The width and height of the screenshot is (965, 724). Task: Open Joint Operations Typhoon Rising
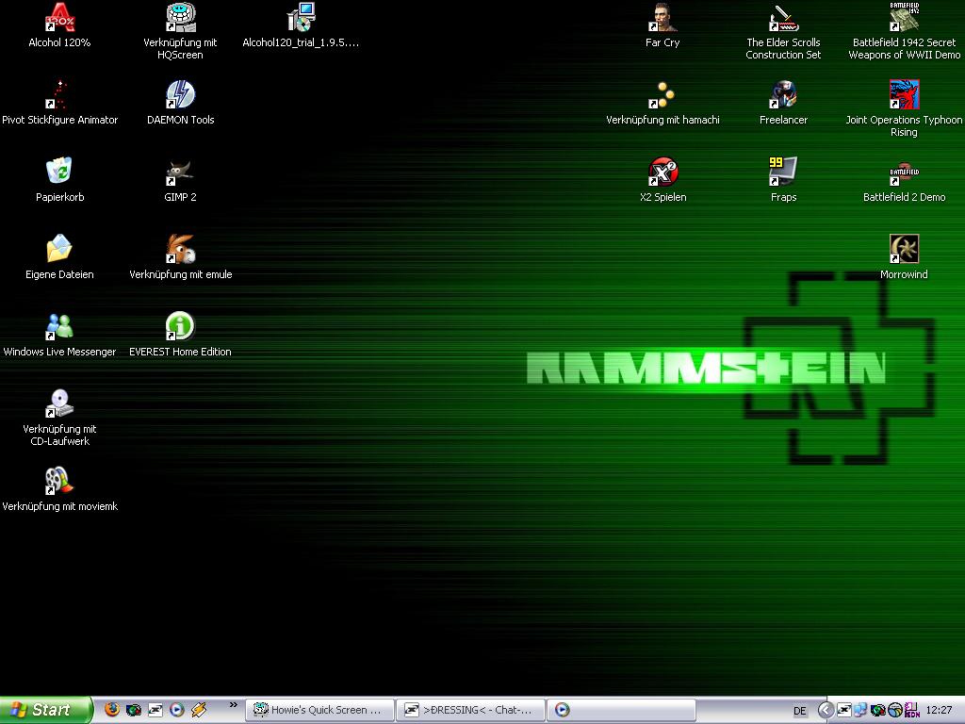click(904, 109)
